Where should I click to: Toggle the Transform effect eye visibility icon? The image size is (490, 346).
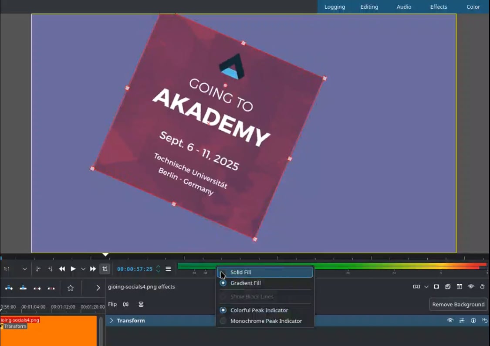[450, 320]
